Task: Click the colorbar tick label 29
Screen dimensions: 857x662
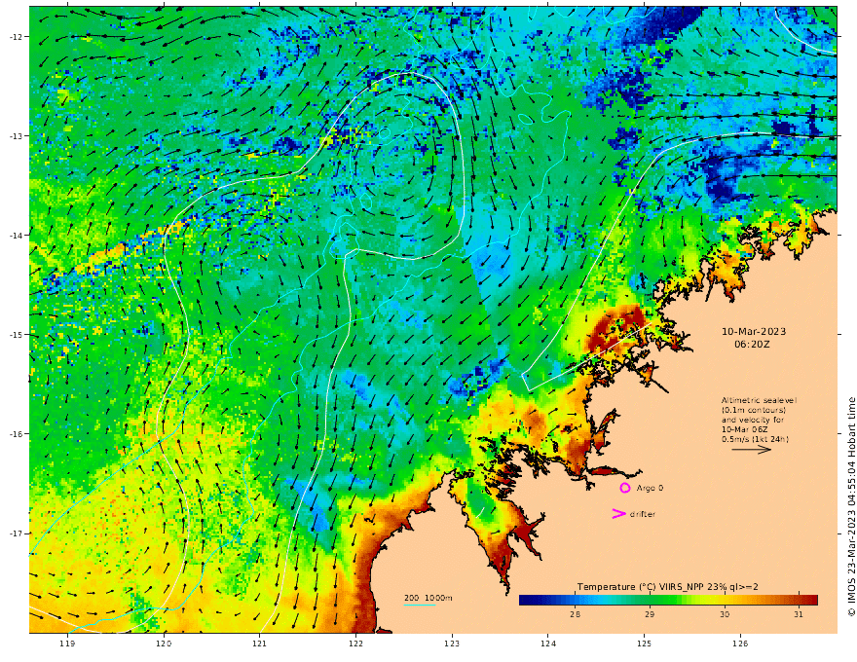Action: [x=650, y=614]
